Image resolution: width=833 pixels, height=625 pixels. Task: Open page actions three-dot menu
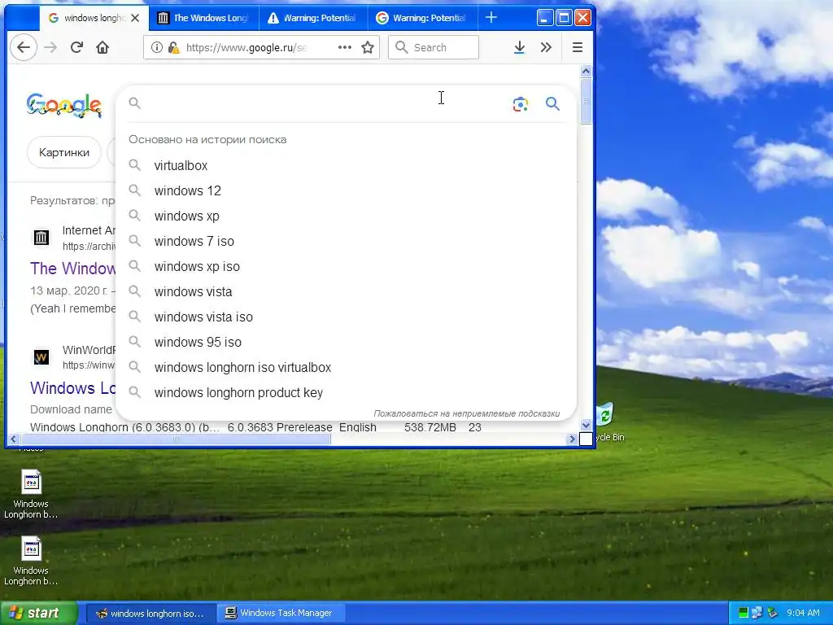click(x=345, y=47)
